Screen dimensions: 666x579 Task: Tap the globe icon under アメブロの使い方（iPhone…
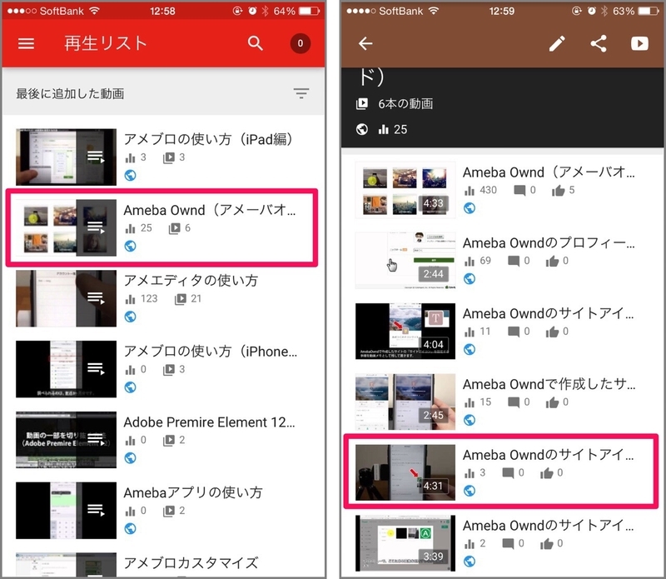(x=131, y=387)
